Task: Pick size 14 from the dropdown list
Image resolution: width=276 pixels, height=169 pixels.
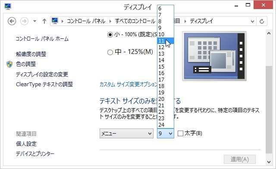Action: (166, 60)
